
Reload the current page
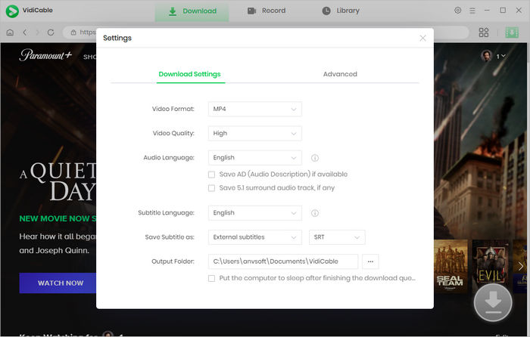pyautogui.click(x=51, y=32)
